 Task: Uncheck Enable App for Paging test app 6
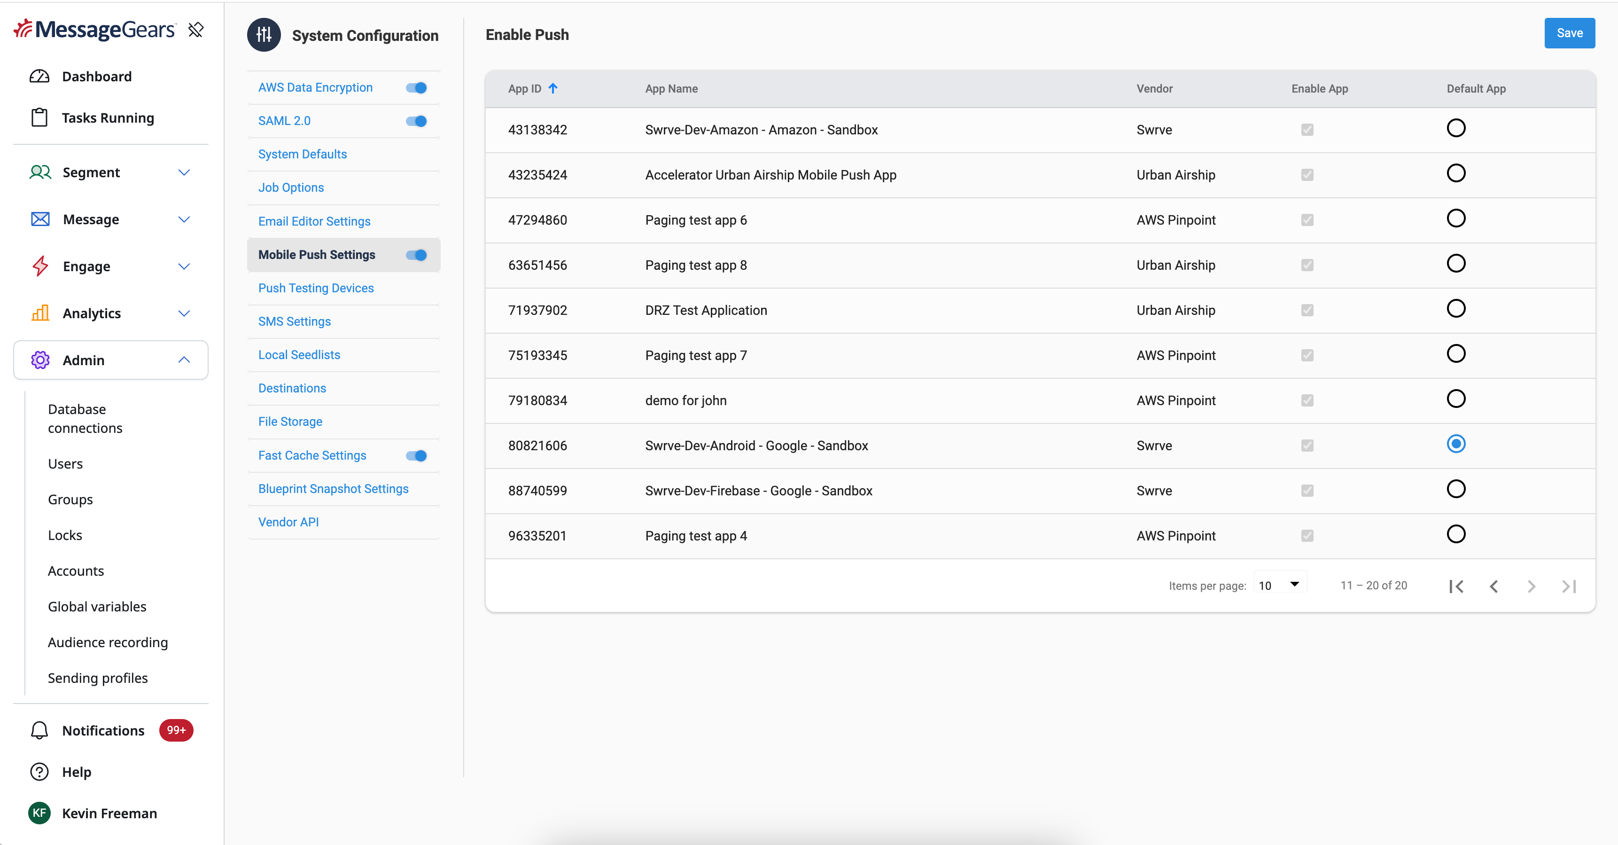[x=1307, y=220]
